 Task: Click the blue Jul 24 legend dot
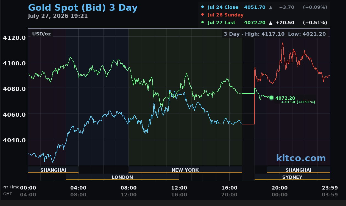[202, 7]
